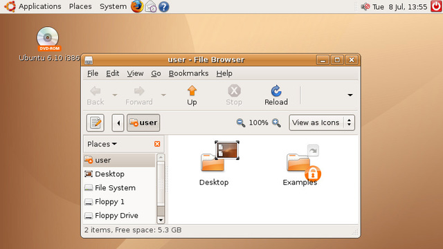Screen dimensions: 443x249
Task: Maximize the File Browser window
Action: [337, 60]
